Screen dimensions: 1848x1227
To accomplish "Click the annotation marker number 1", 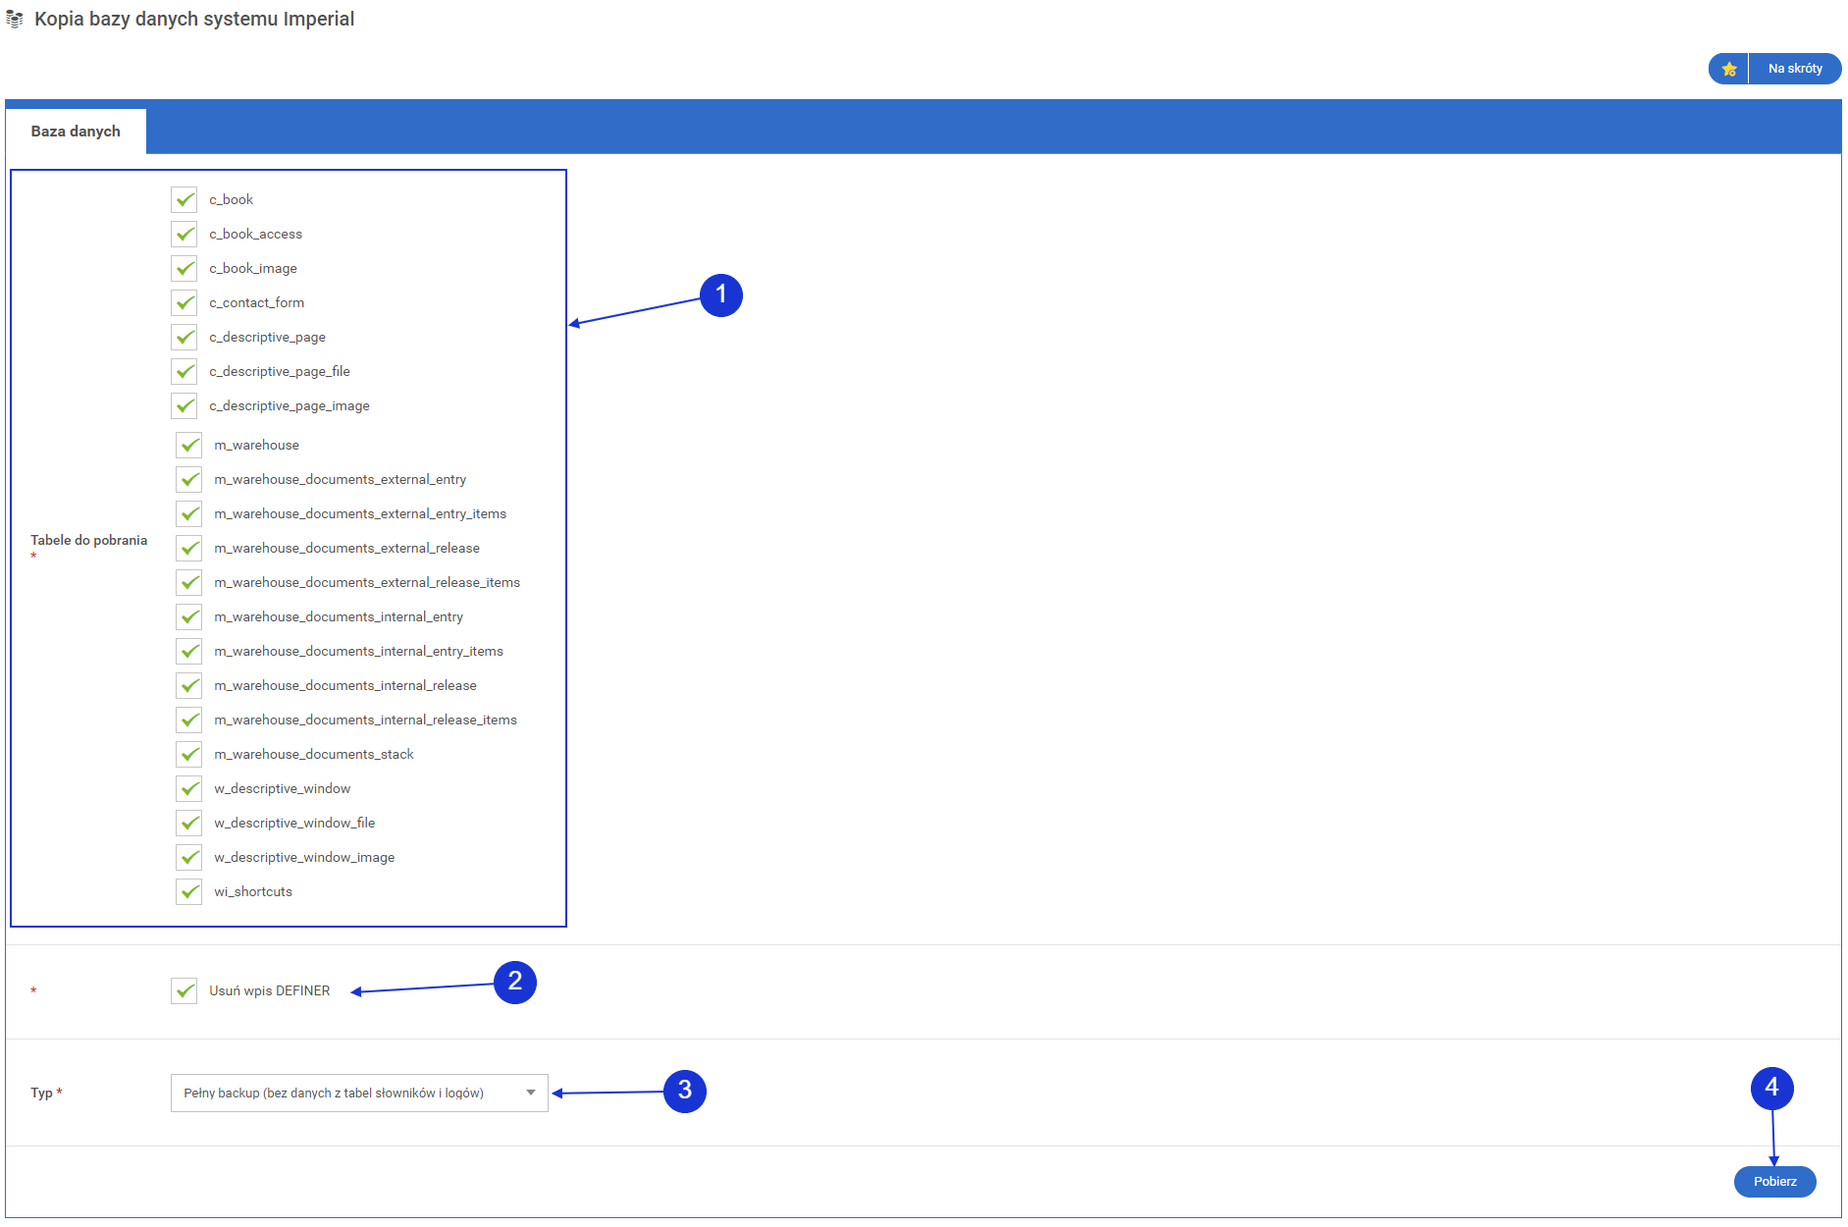I will pyautogui.click(x=720, y=294).
